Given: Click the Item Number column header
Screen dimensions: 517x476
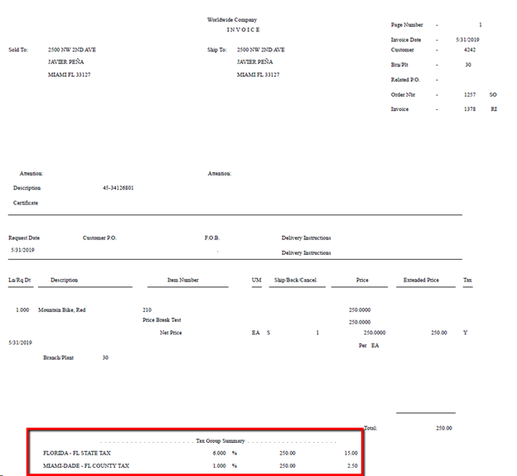Looking at the screenshot, I should 182,281.
